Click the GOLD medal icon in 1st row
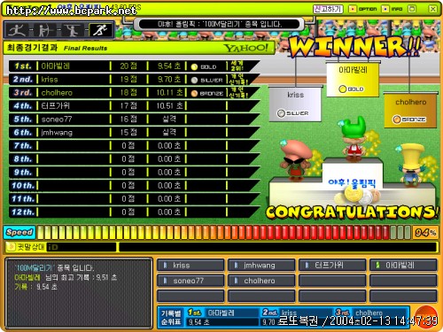This screenshot has height=332, width=443. pos(194,67)
